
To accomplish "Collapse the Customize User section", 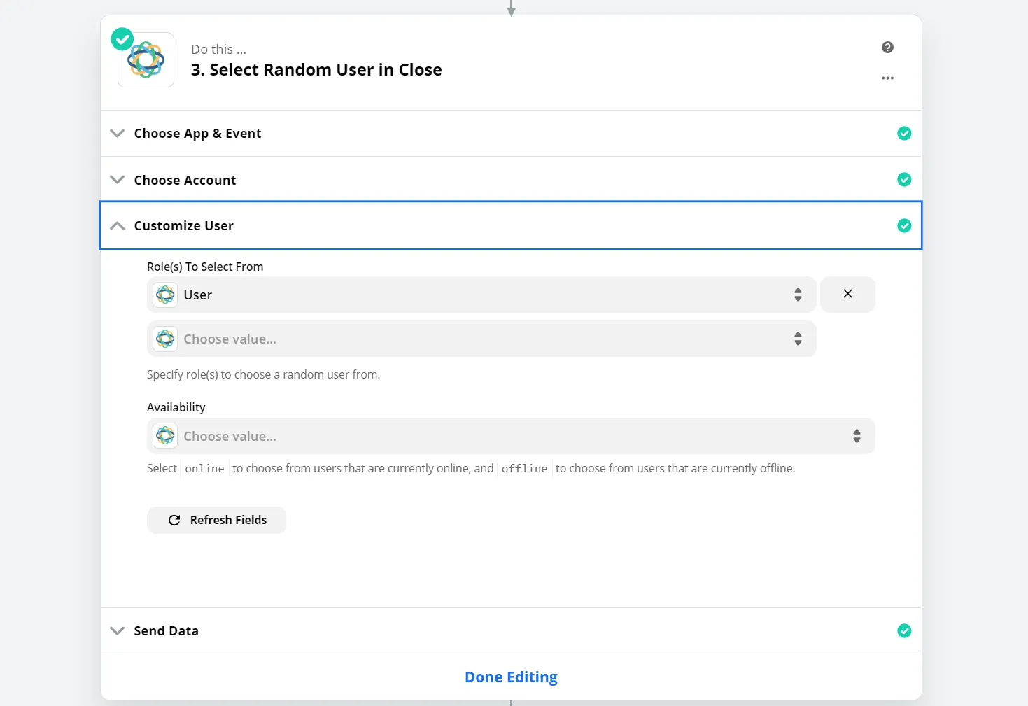I will click(118, 225).
